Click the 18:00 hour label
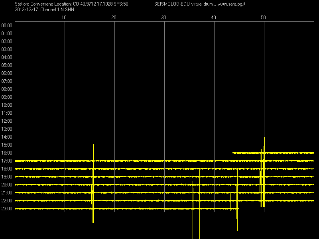319x239 pixels. (x=7, y=168)
